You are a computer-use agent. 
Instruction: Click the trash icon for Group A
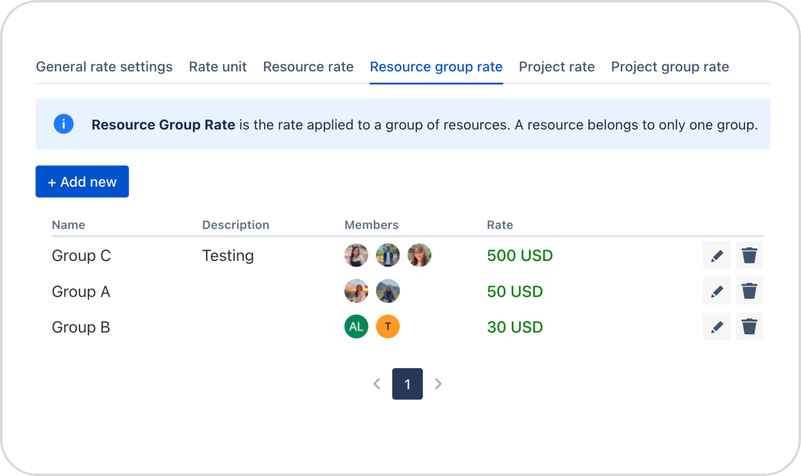tap(749, 291)
